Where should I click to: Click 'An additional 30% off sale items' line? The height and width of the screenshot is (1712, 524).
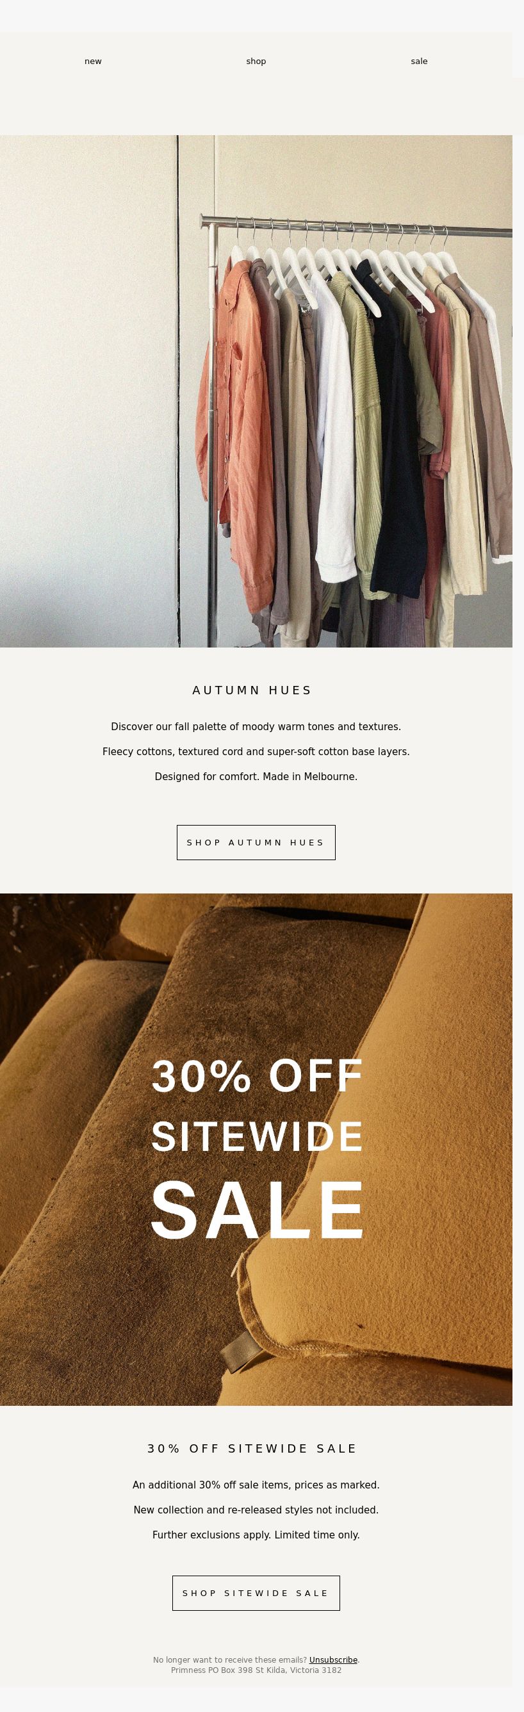click(256, 1485)
